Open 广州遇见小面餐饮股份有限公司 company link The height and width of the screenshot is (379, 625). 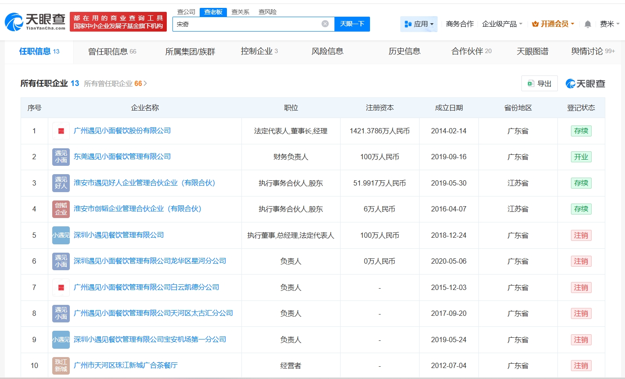tap(122, 131)
